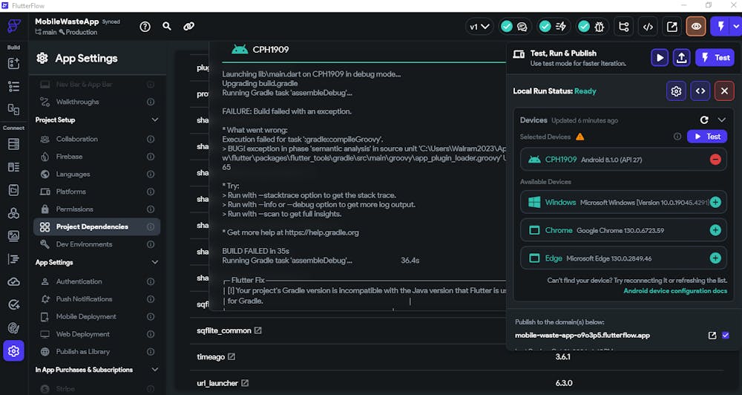Click active Settings gear in left sidebar
Viewport: 742px width, 395px height.
13,351
